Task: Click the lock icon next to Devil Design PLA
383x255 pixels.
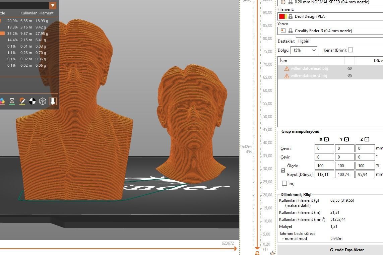Action: click(x=291, y=16)
